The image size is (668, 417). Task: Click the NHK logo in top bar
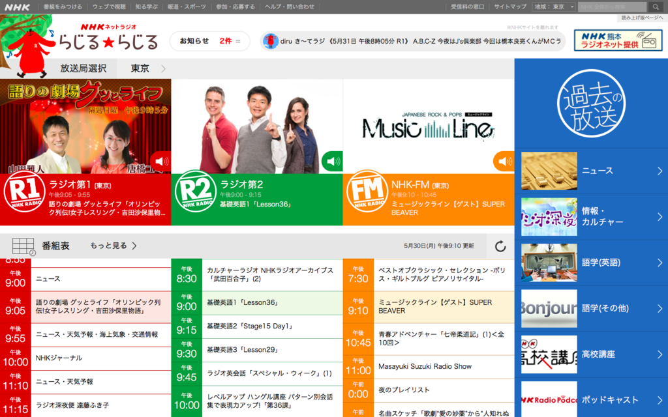point(18,7)
